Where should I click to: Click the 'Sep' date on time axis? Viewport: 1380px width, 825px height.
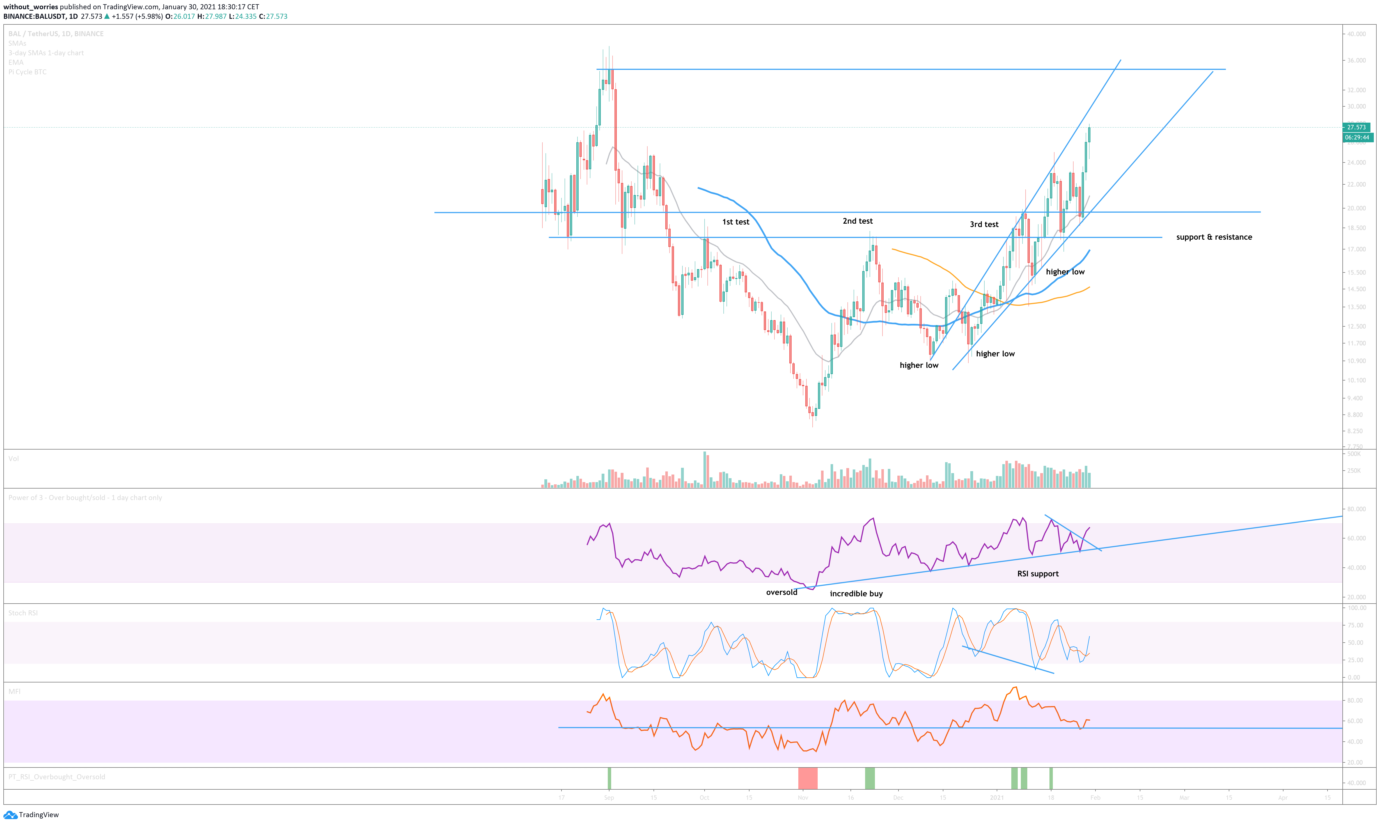pos(609,798)
